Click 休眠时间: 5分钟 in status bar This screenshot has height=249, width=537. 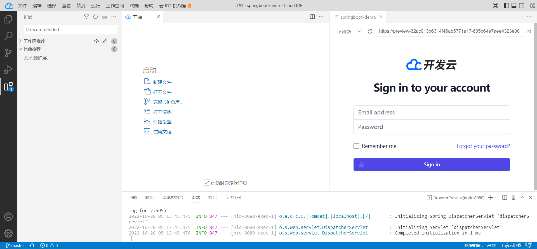pos(480,245)
